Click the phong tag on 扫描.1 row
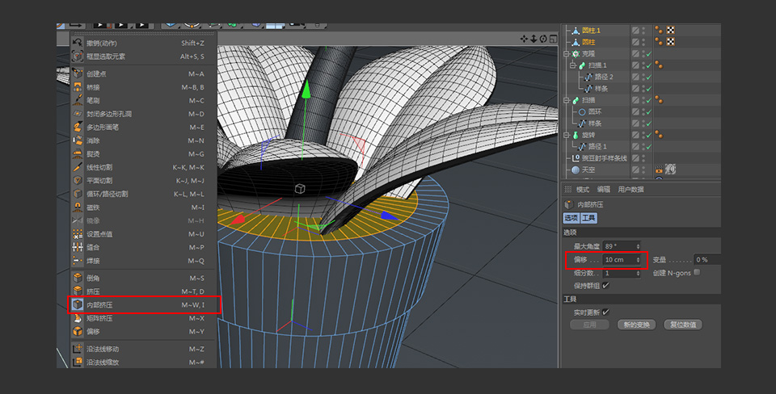This screenshot has height=394, width=776. click(x=659, y=65)
